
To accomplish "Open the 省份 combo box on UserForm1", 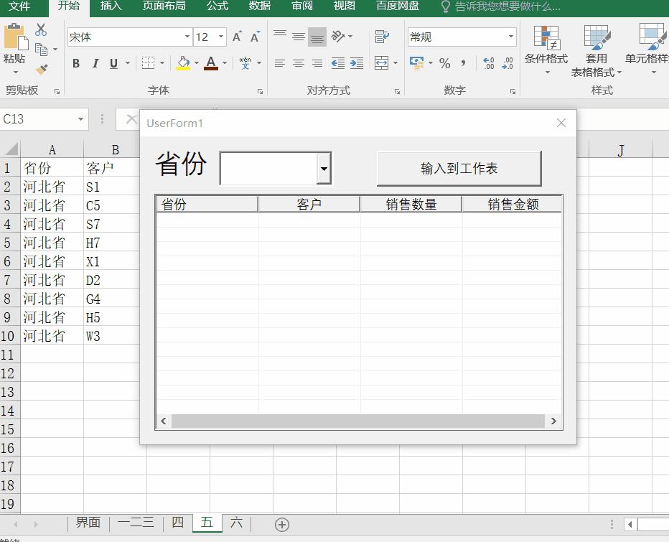I will pos(323,167).
